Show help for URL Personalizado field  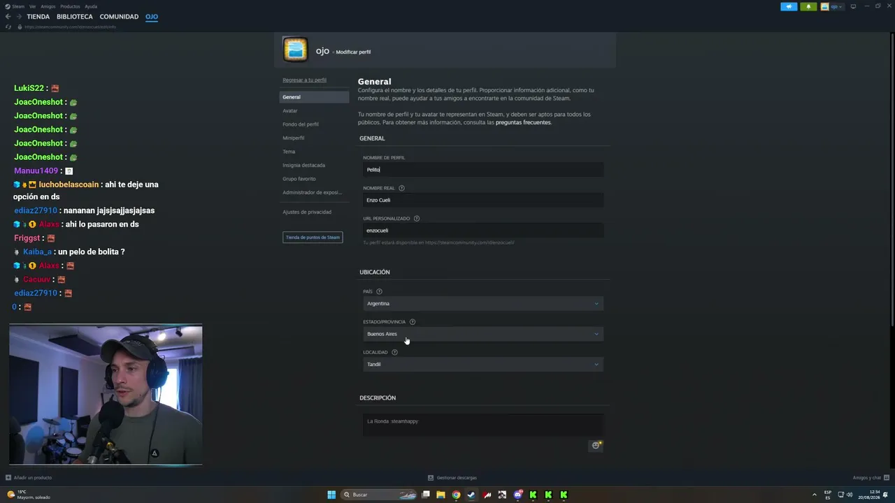(x=417, y=219)
